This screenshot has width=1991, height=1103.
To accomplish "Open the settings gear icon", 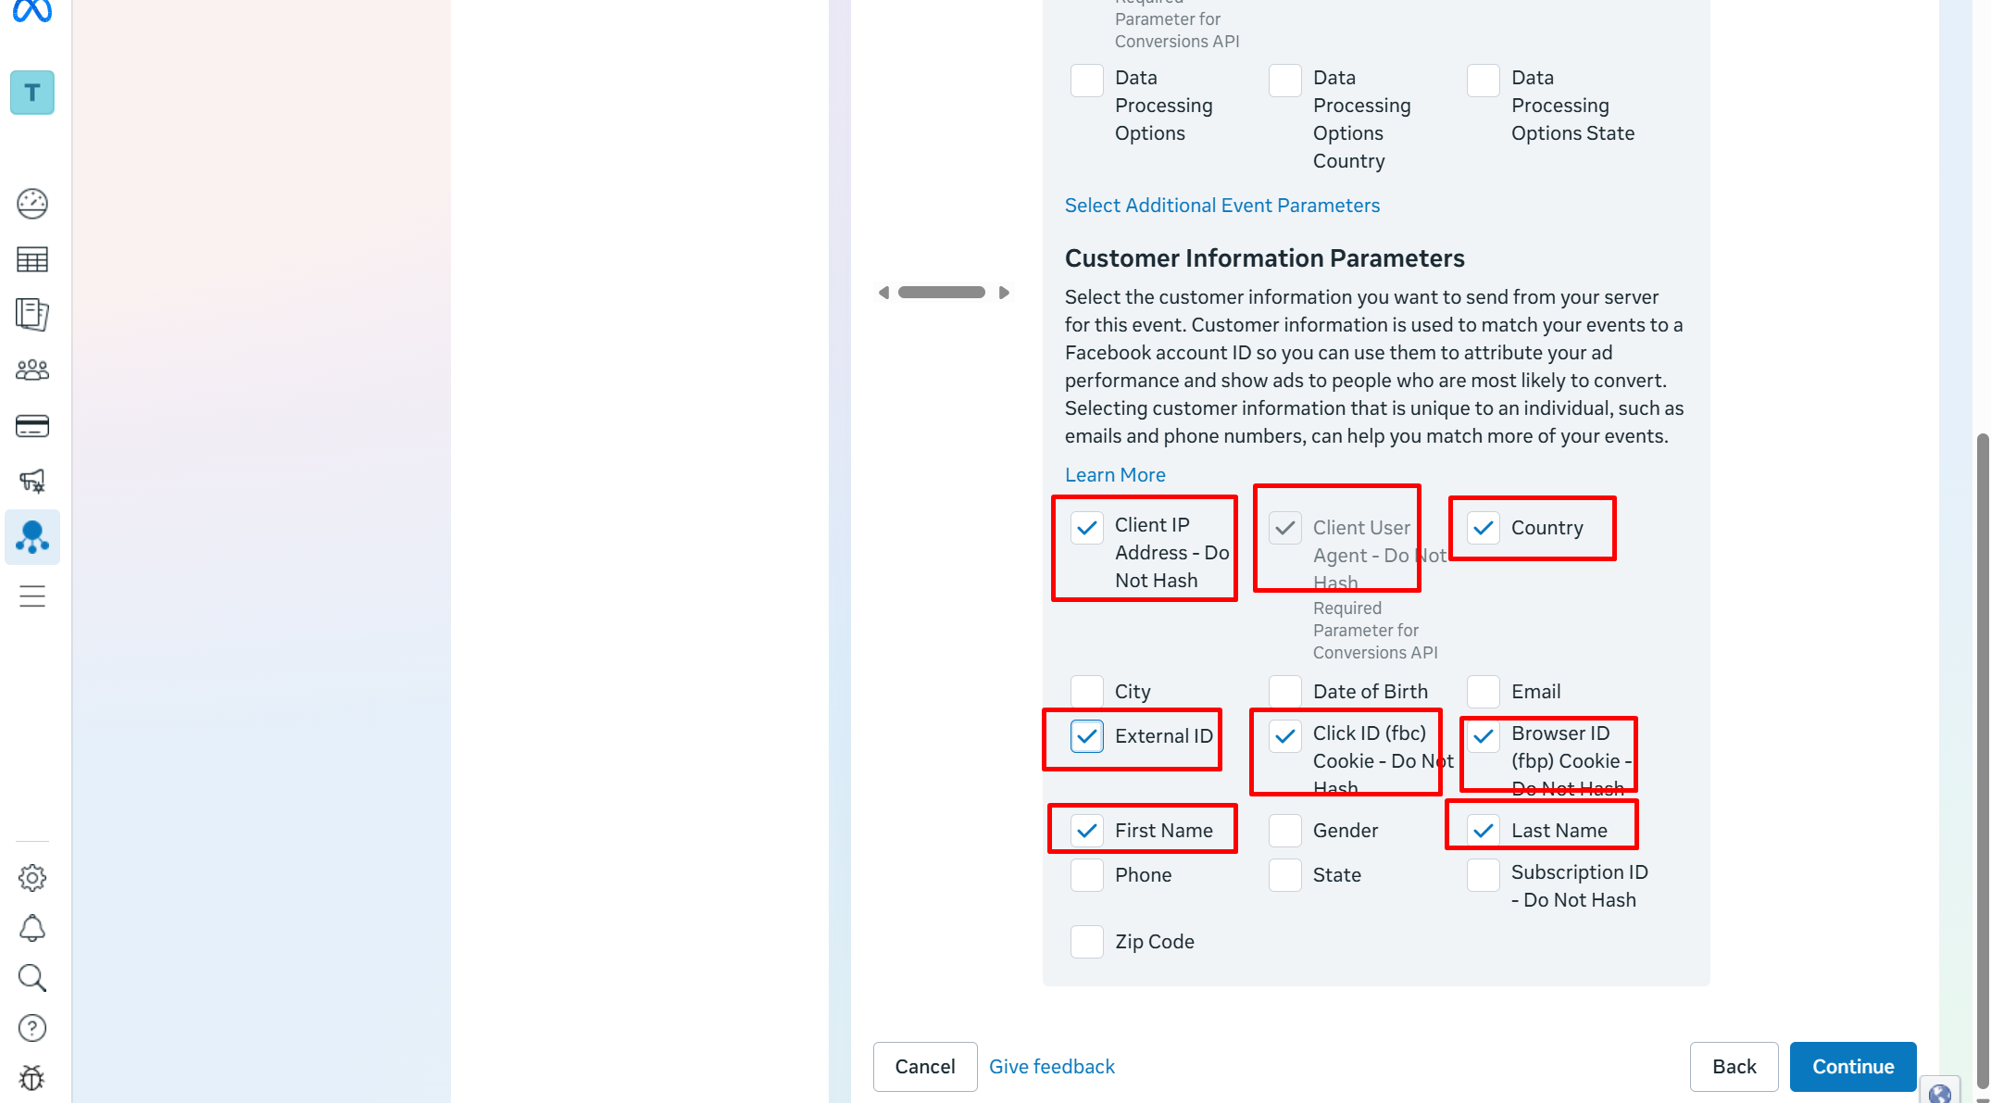I will [x=32, y=878].
